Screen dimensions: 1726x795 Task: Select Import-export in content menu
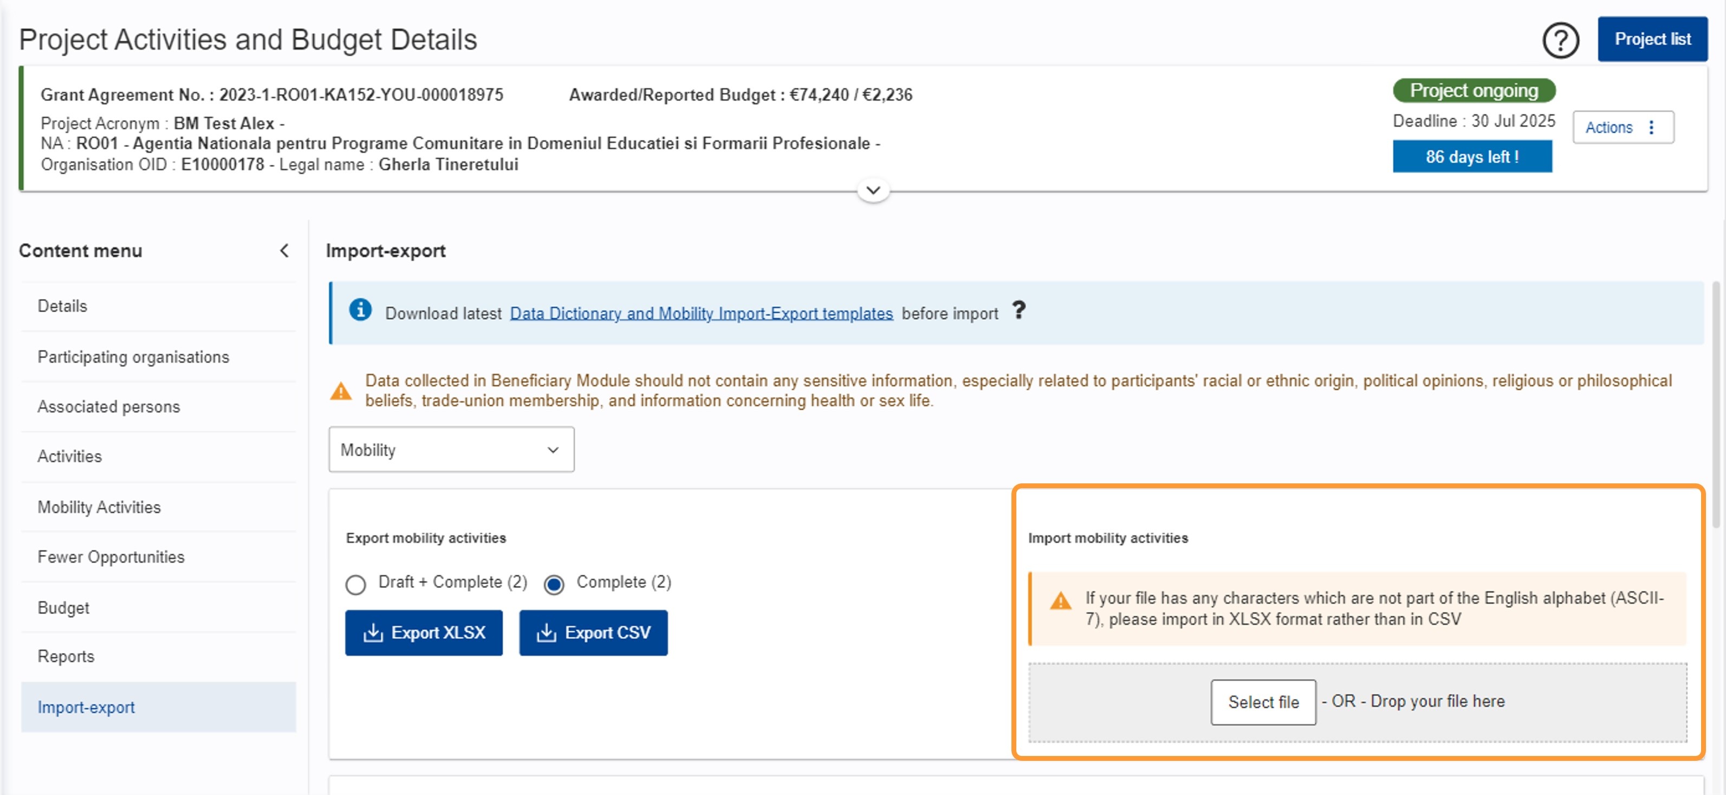click(x=158, y=707)
